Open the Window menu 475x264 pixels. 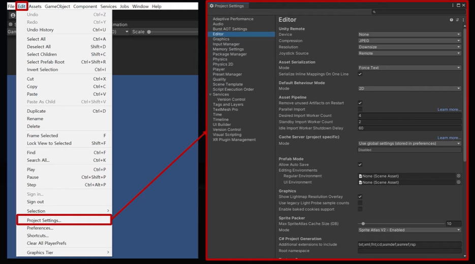140,7
